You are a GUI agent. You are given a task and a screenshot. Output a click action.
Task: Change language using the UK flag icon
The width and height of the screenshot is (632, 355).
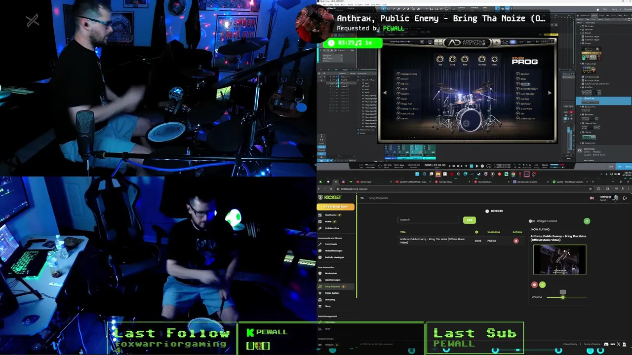click(592, 198)
